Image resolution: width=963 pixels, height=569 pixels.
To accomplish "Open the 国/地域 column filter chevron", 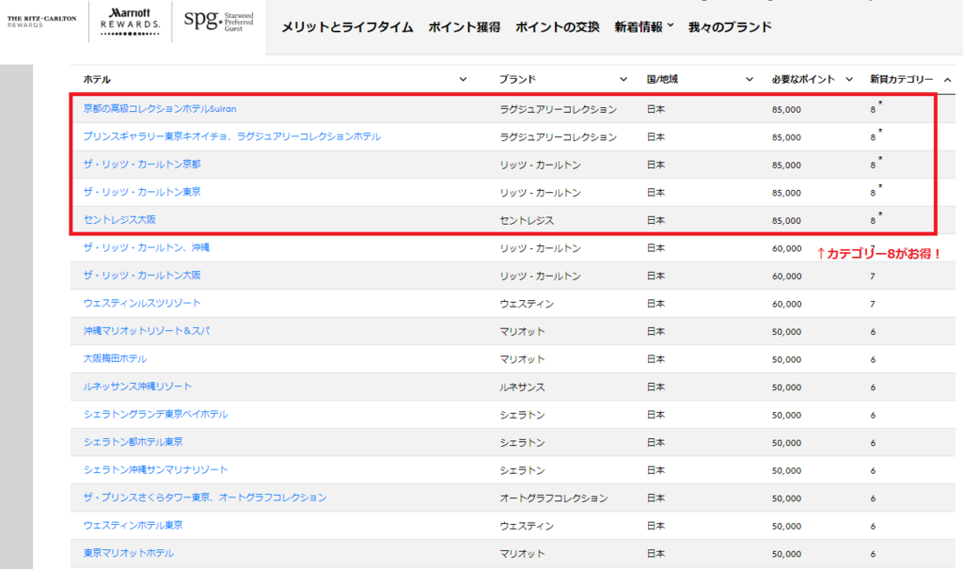I will click(750, 79).
